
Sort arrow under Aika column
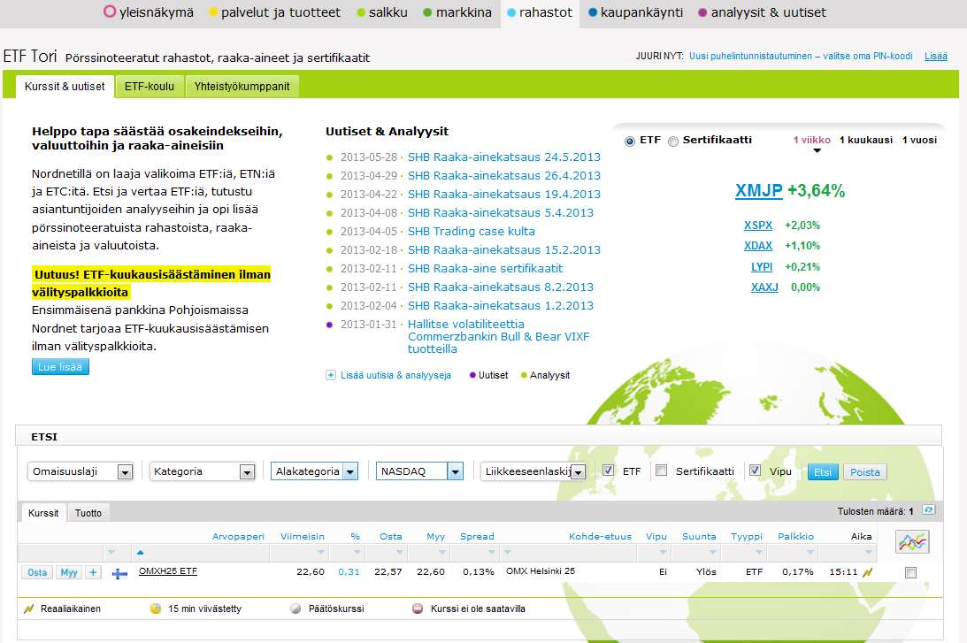[x=868, y=553]
